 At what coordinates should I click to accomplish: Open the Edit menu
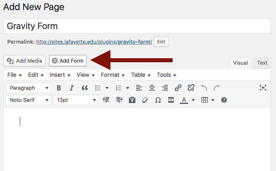[x=36, y=75]
